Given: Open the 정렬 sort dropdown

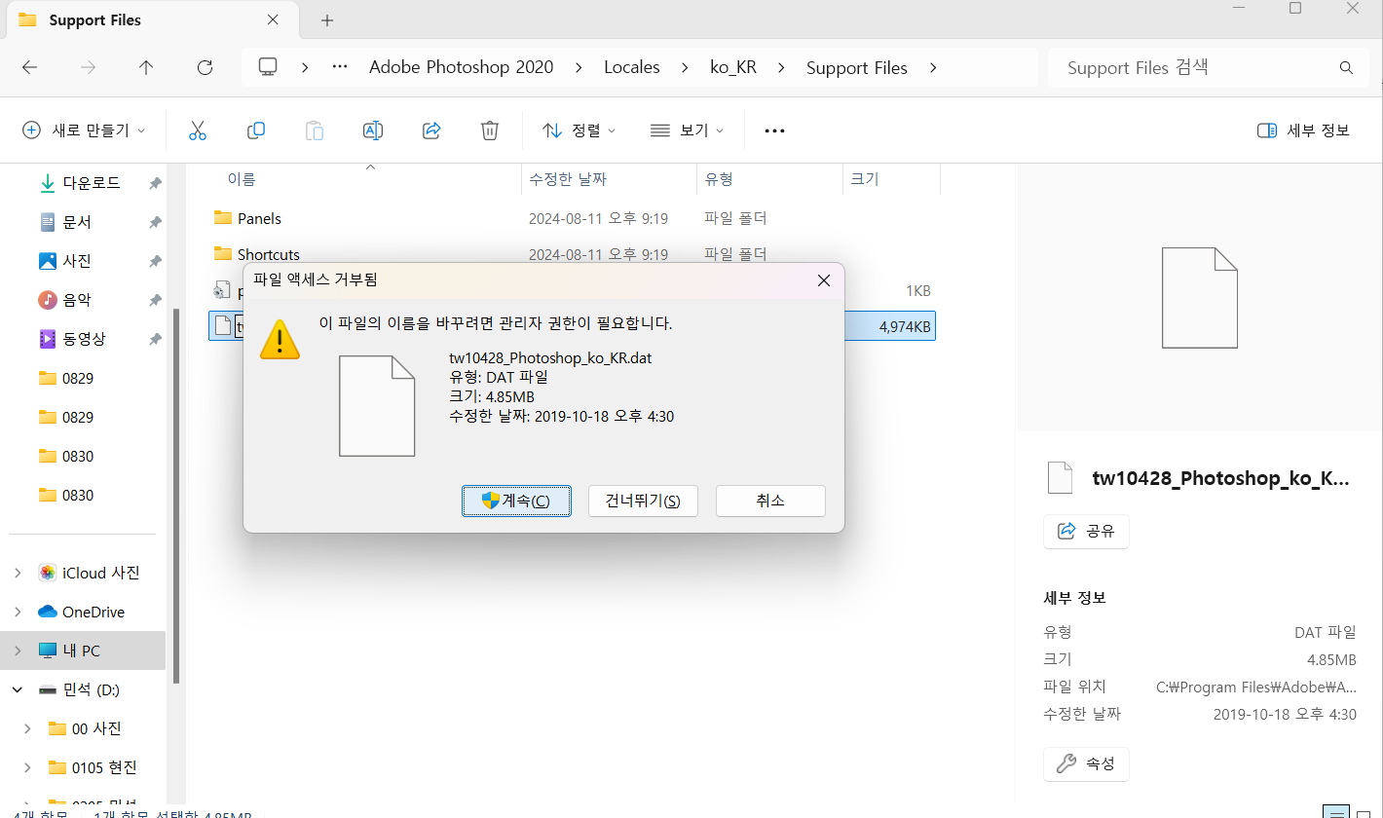Looking at the screenshot, I should [x=579, y=130].
